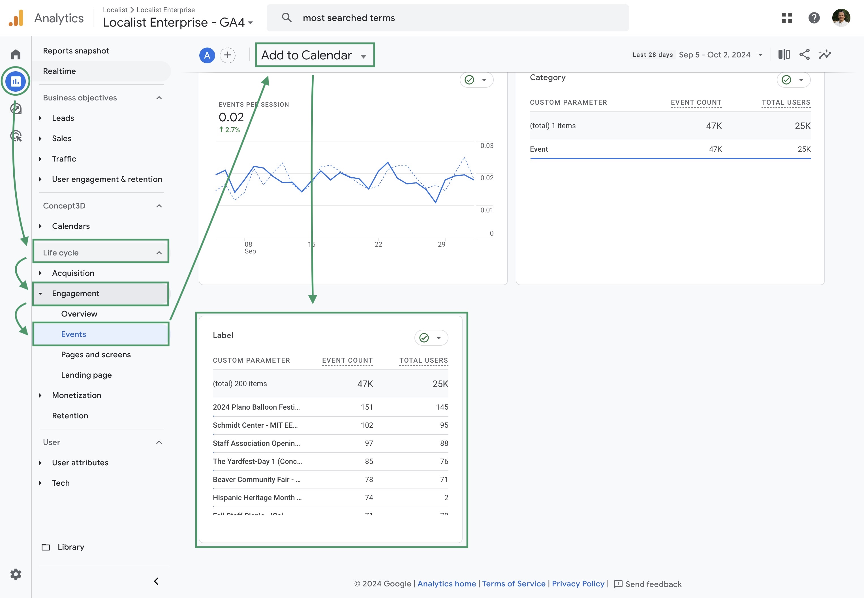This screenshot has height=598, width=864.
Task: Share this report icon
Action: click(804, 54)
